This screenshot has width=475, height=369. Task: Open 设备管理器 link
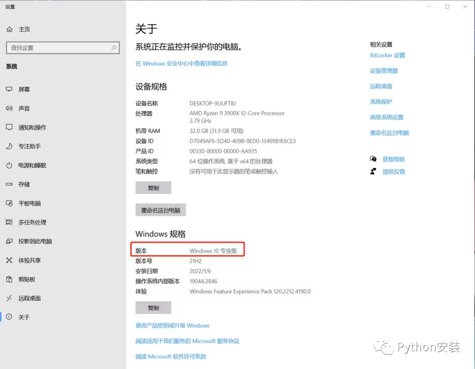(x=384, y=70)
